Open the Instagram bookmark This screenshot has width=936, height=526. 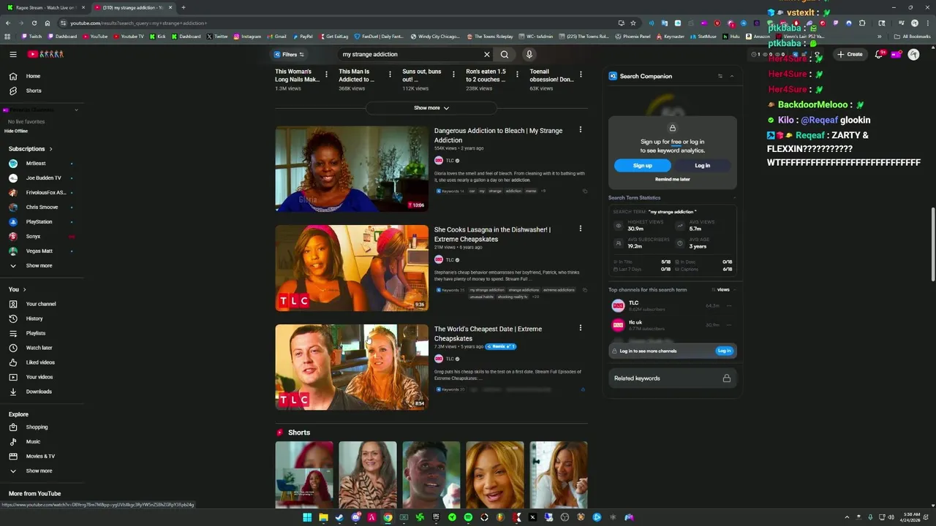pyautogui.click(x=247, y=36)
